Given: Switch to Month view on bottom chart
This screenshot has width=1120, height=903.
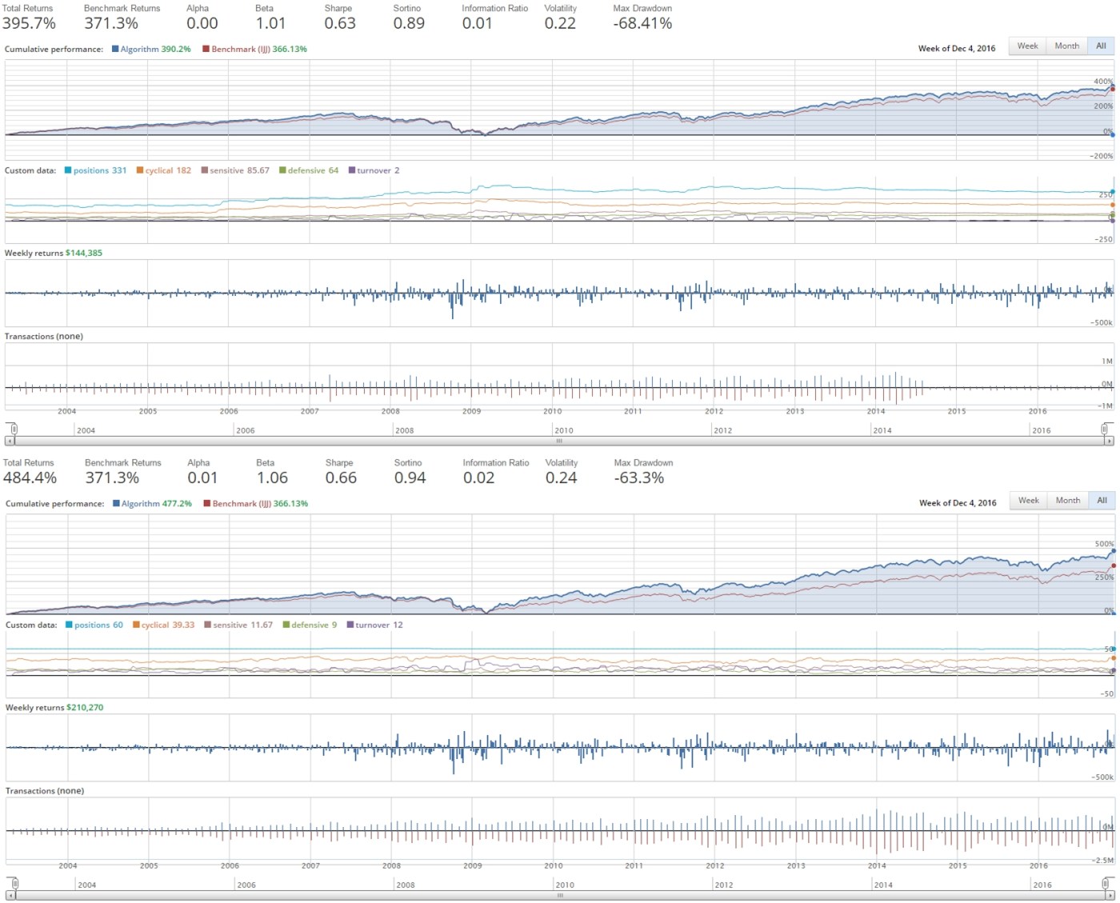Looking at the screenshot, I should (1067, 500).
